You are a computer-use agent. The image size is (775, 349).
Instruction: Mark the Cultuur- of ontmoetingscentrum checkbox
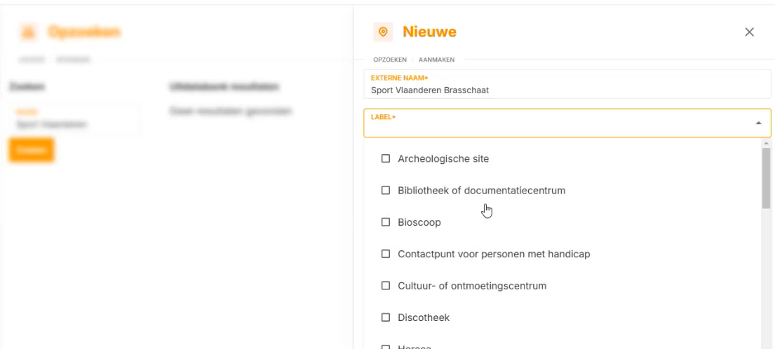point(386,286)
